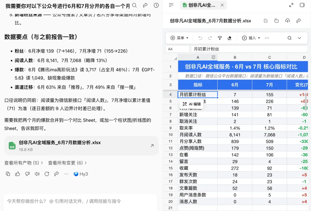Image resolution: width=311 pixels, height=211 pixels.
Task: Share this response arrow icon
Action: [x=56, y=174]
